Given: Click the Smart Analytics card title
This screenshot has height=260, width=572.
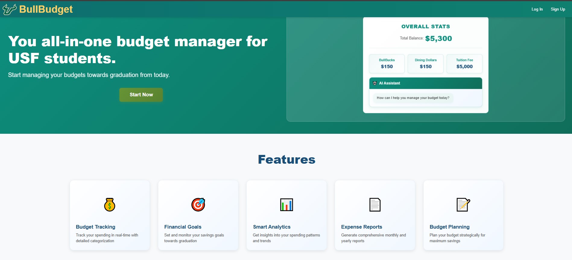Looking at the screenshot, I should click(272, 227).
